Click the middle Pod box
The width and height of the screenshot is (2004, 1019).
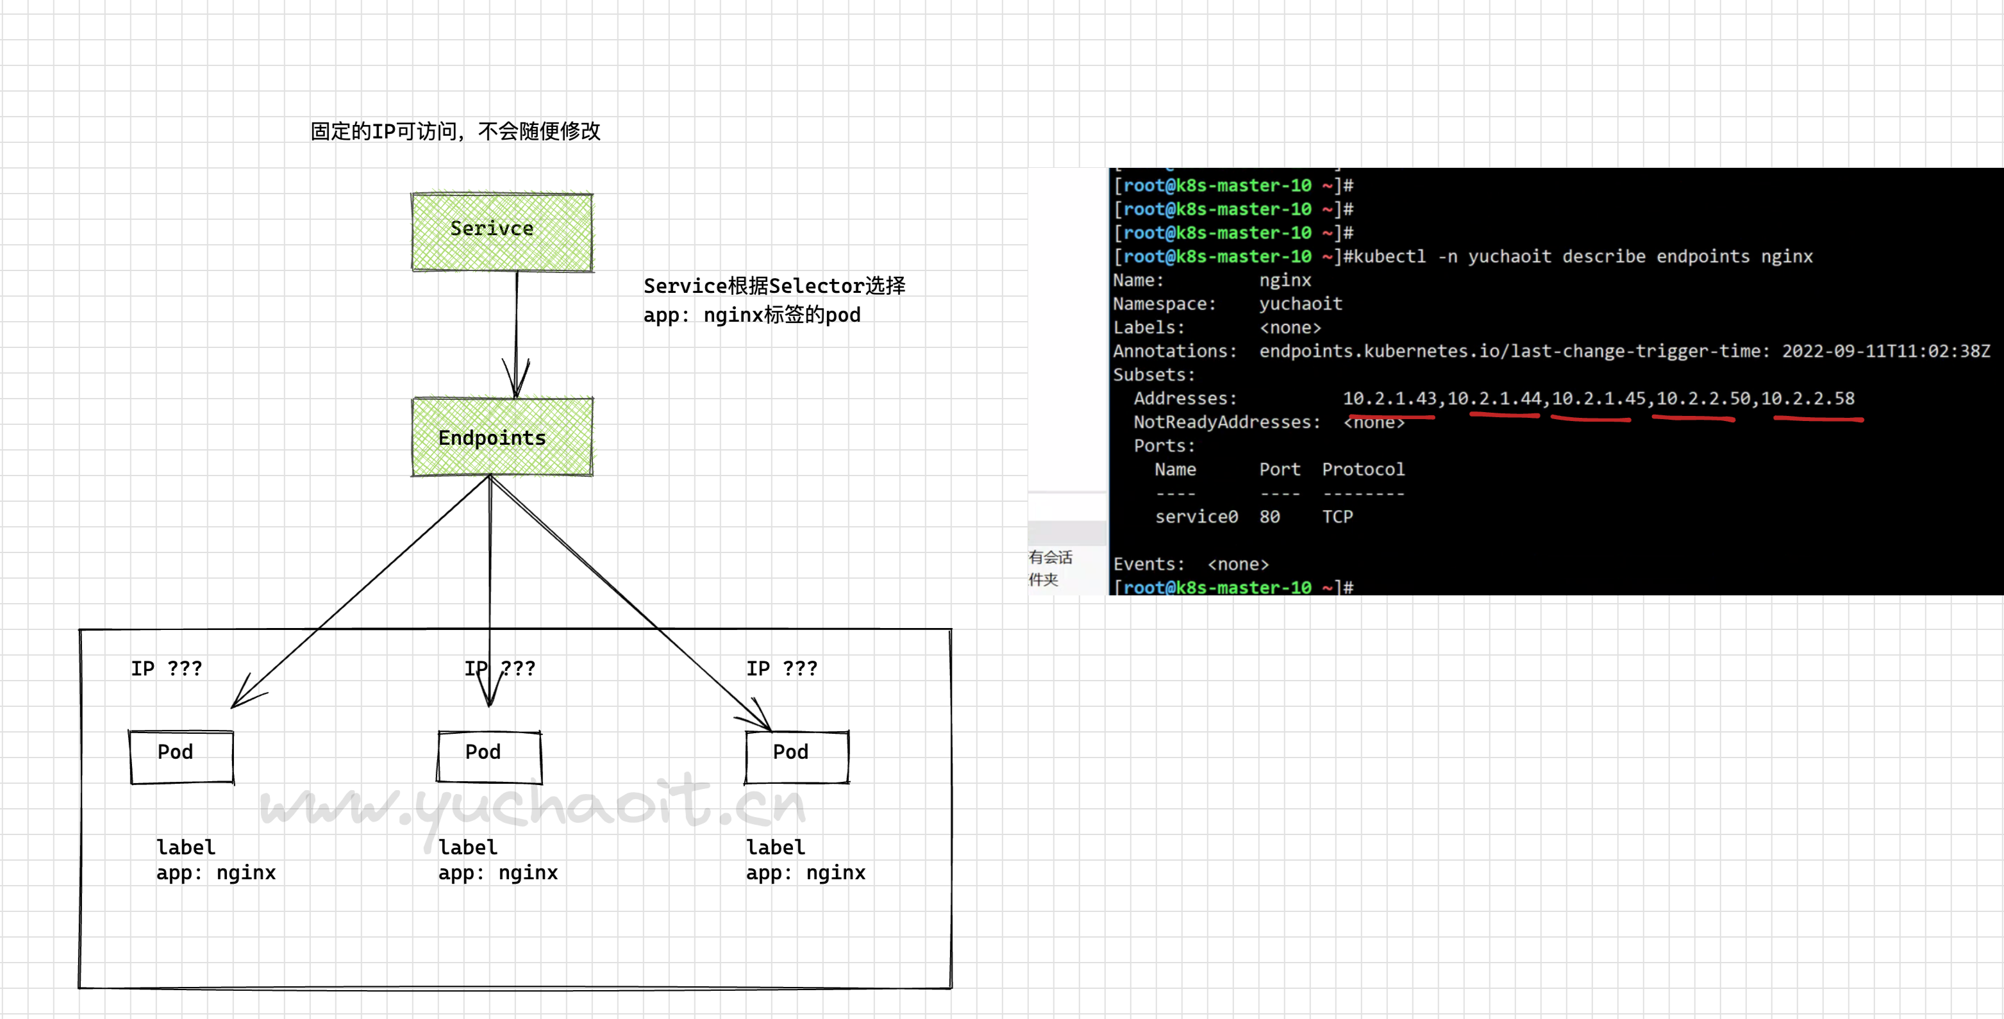click(489, 756)
